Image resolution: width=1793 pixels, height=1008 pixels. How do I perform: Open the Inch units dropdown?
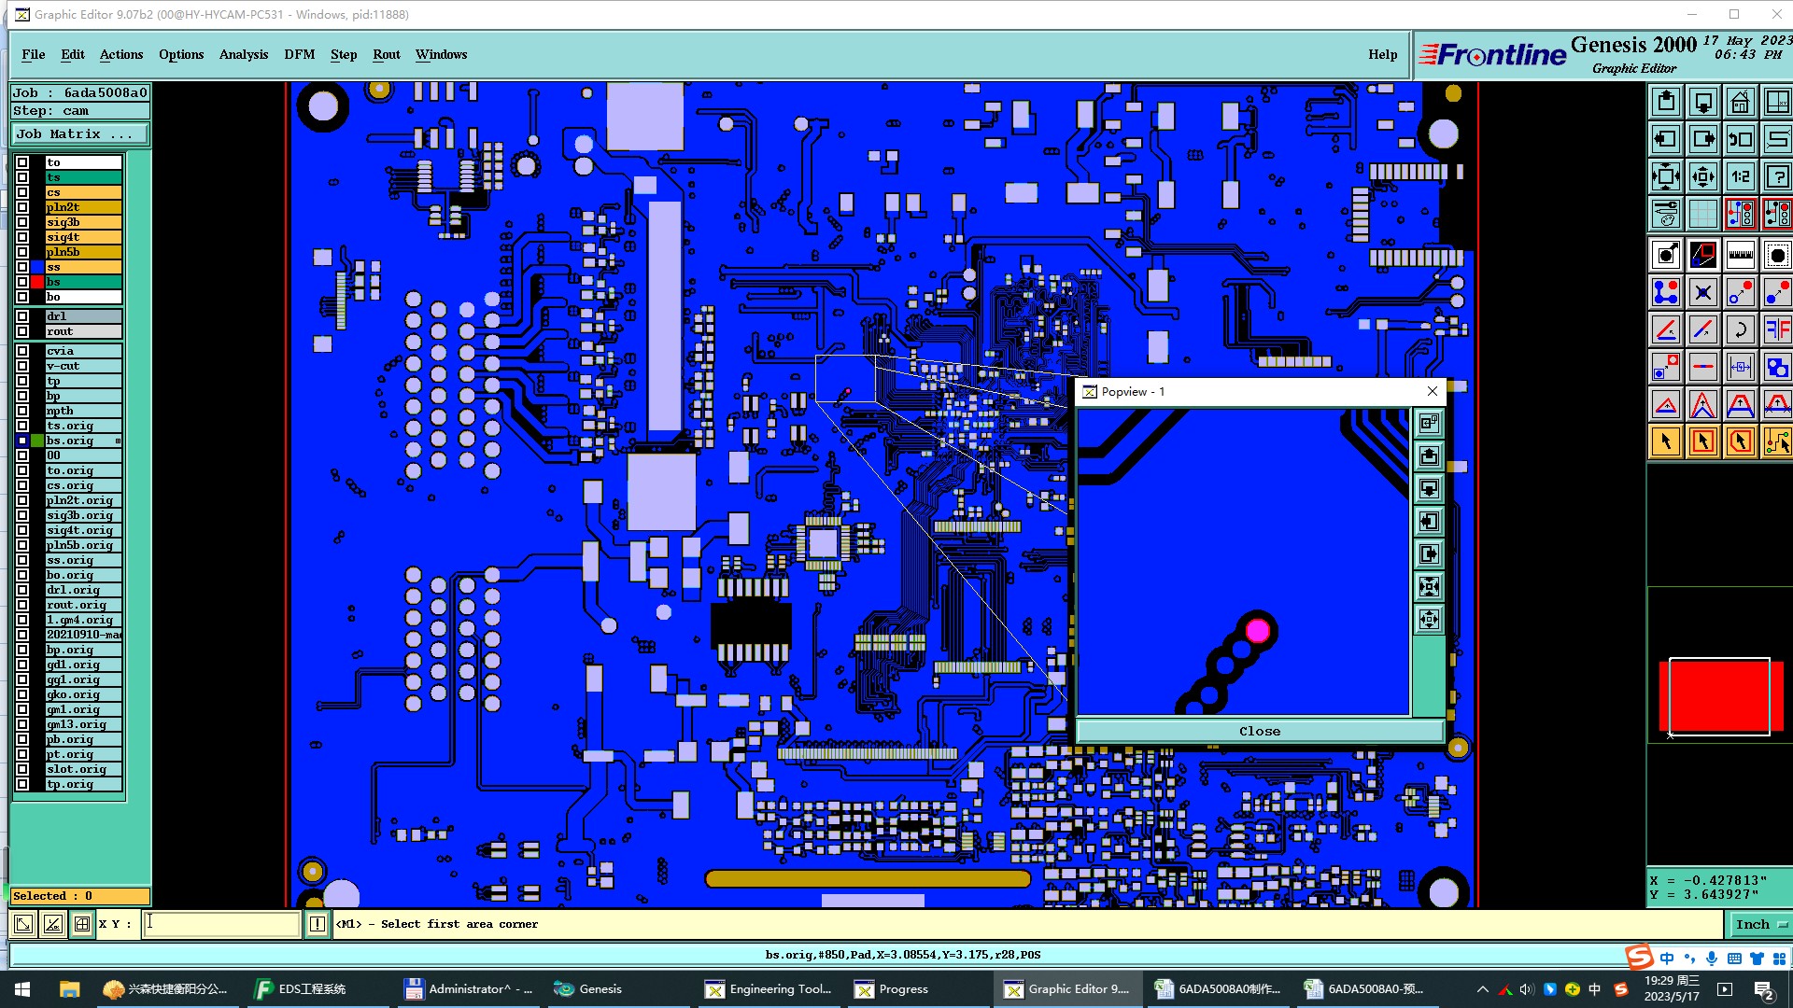pyautogui.click(x=1760, y=924)
